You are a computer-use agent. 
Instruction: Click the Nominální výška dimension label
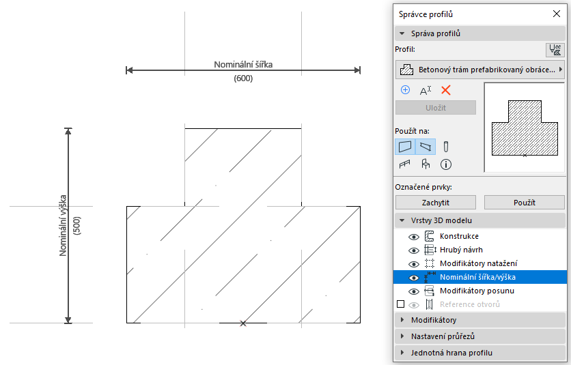point(63,226)
